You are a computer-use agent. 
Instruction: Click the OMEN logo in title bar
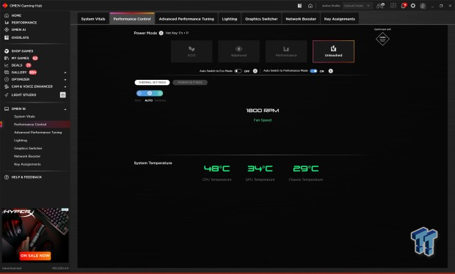[x=5, y=6]
